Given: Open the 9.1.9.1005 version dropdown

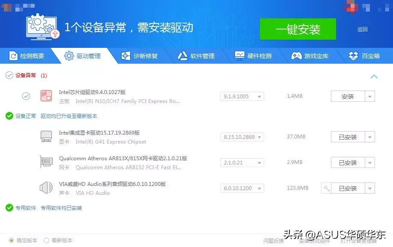Looking at the screenshot, I should [x=242, y=96].
